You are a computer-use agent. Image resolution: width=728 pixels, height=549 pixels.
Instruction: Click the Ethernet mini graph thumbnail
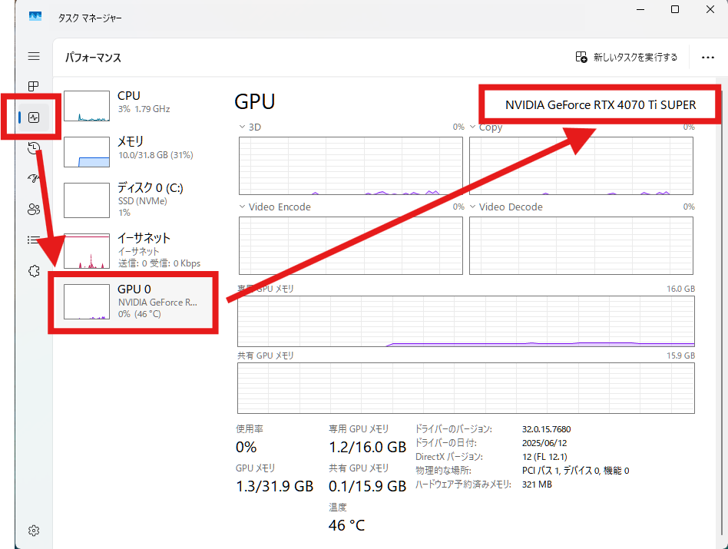tap(87, 251)
